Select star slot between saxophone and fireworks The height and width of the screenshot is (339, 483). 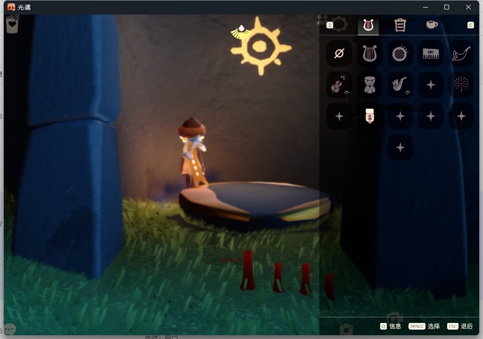(x=431, y=85)
